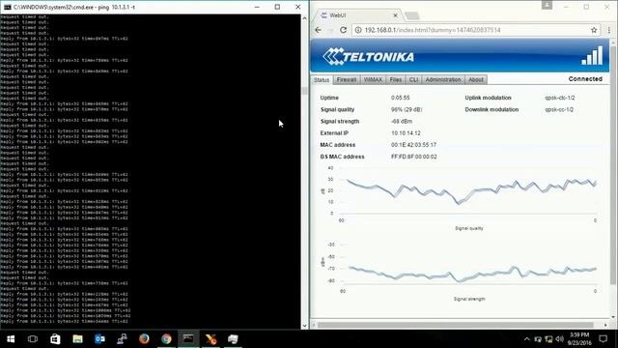
Task: Click the signal bars icon in header
Action: coord(592,55)
